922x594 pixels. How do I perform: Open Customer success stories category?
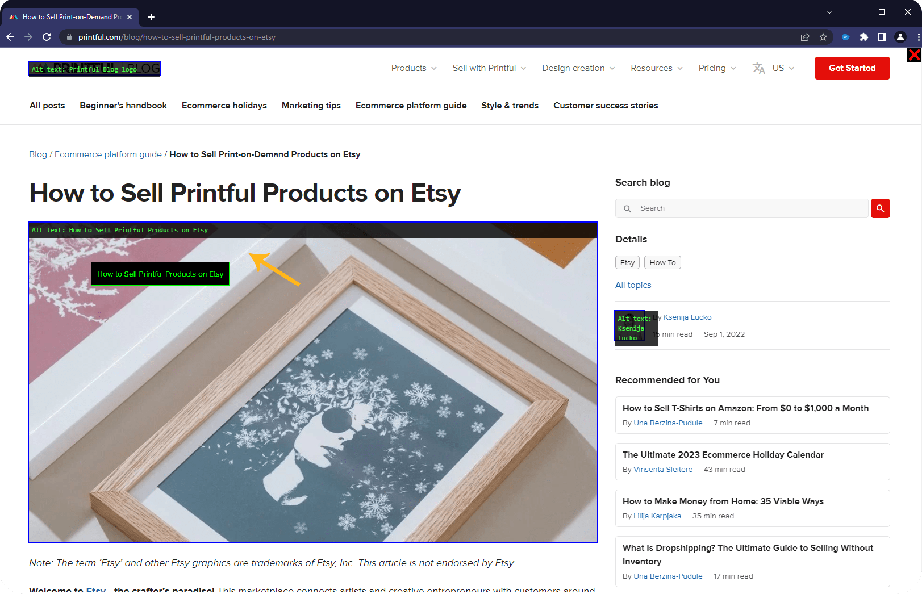point(606,106)
